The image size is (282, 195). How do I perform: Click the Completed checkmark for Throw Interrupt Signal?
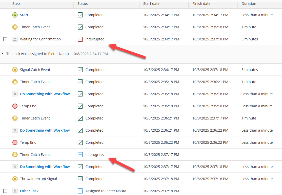click(x=80, y=179)
